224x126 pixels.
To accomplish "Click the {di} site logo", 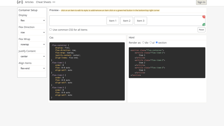I will pyautogui.click(x=20, y=2).
